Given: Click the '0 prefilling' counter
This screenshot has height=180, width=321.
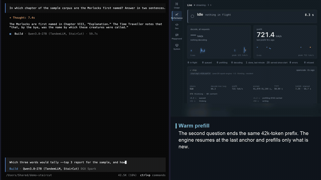Looking at the screenshot, I should pos(222,63).
